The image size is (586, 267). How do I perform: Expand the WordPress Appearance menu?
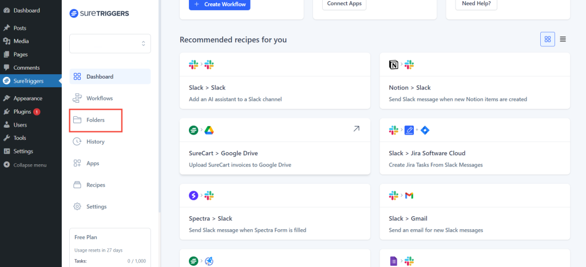coord(27,98)
